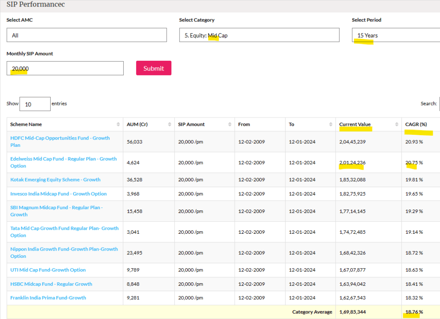Select CAGR value 19.65 %
The image size is (440, 319).
point(414,194)
